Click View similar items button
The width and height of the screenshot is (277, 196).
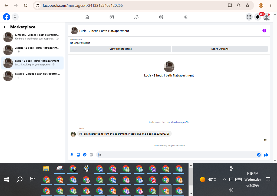tap(120, 49)
